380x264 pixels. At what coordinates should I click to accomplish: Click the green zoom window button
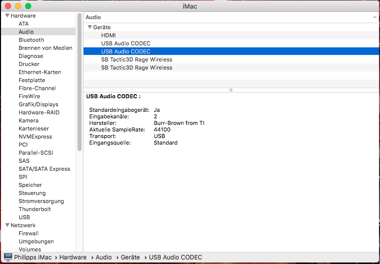[28, 6]
